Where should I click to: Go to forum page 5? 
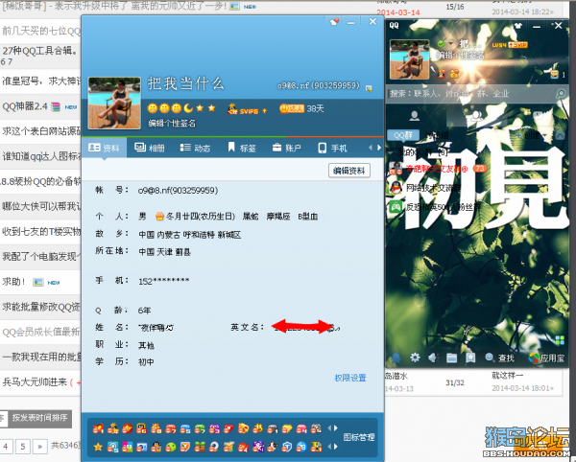23,447
